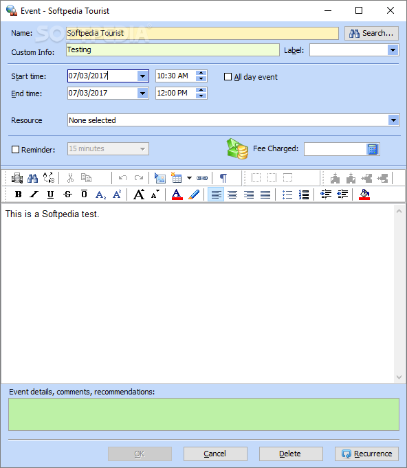Pick paragraph background fill color bucket
407x468 pixels.
[364, 194]
